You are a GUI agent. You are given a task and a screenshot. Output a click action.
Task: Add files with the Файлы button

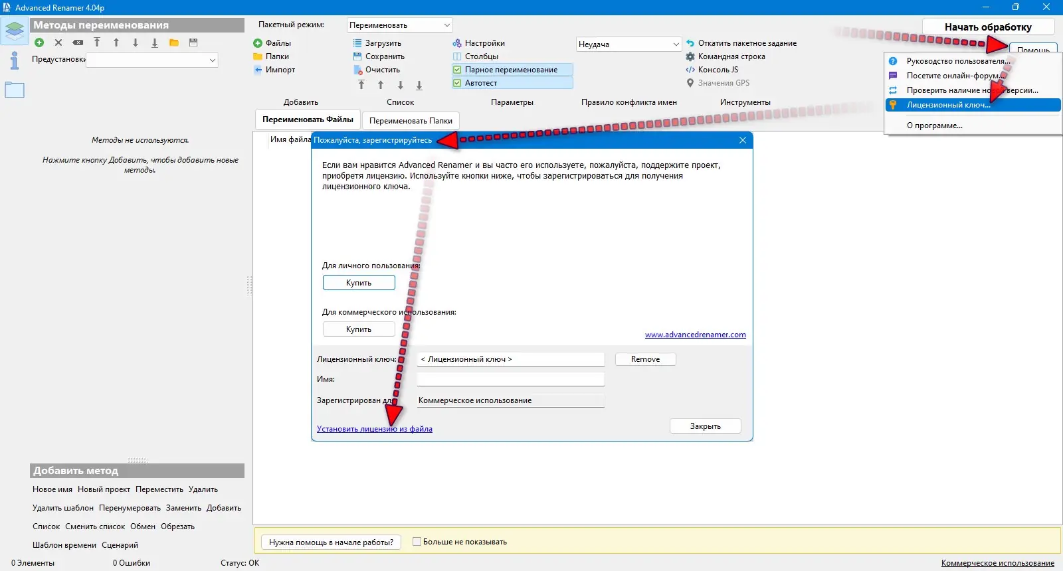pos(272,43)
